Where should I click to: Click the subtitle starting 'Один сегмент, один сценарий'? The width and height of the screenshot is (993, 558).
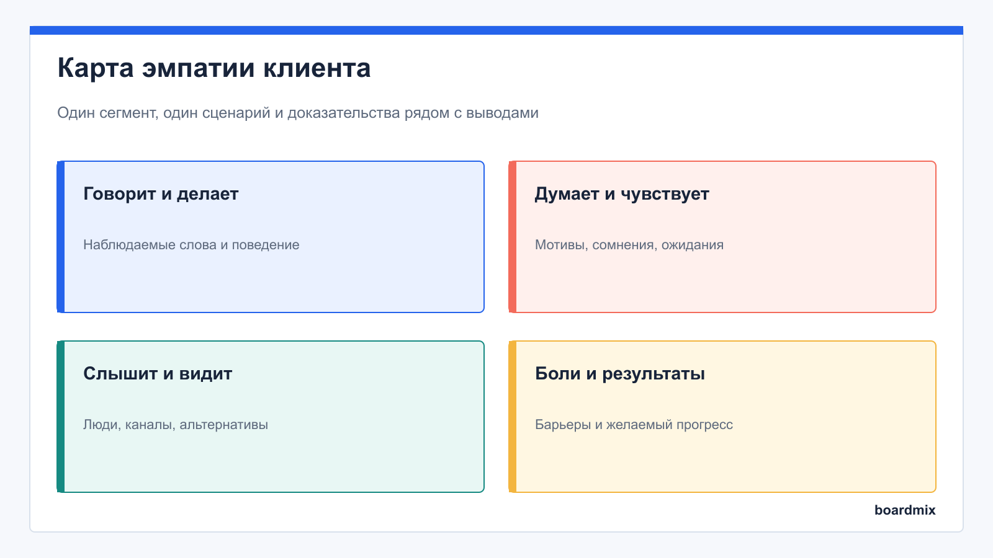pyautogui.click(x=298, y=113)
